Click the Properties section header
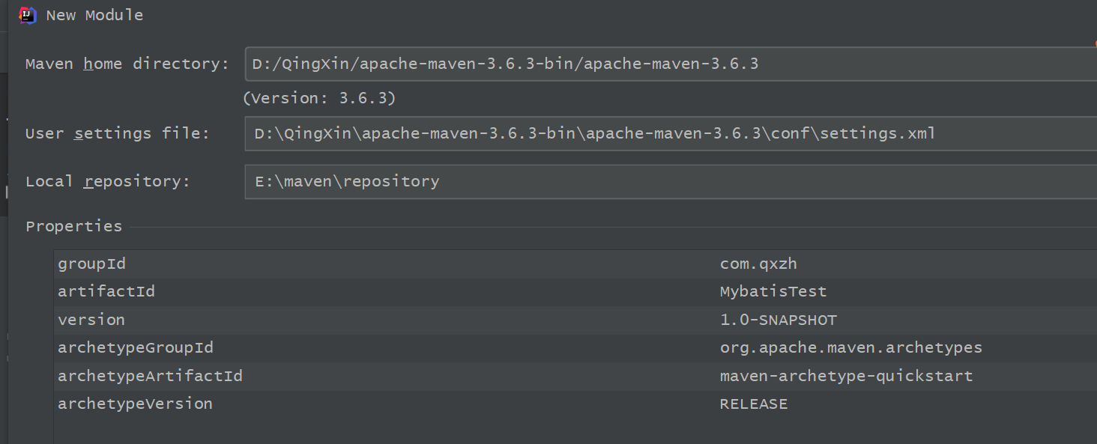The height and width of the screenshot is (444, 1097). [74, 226]
